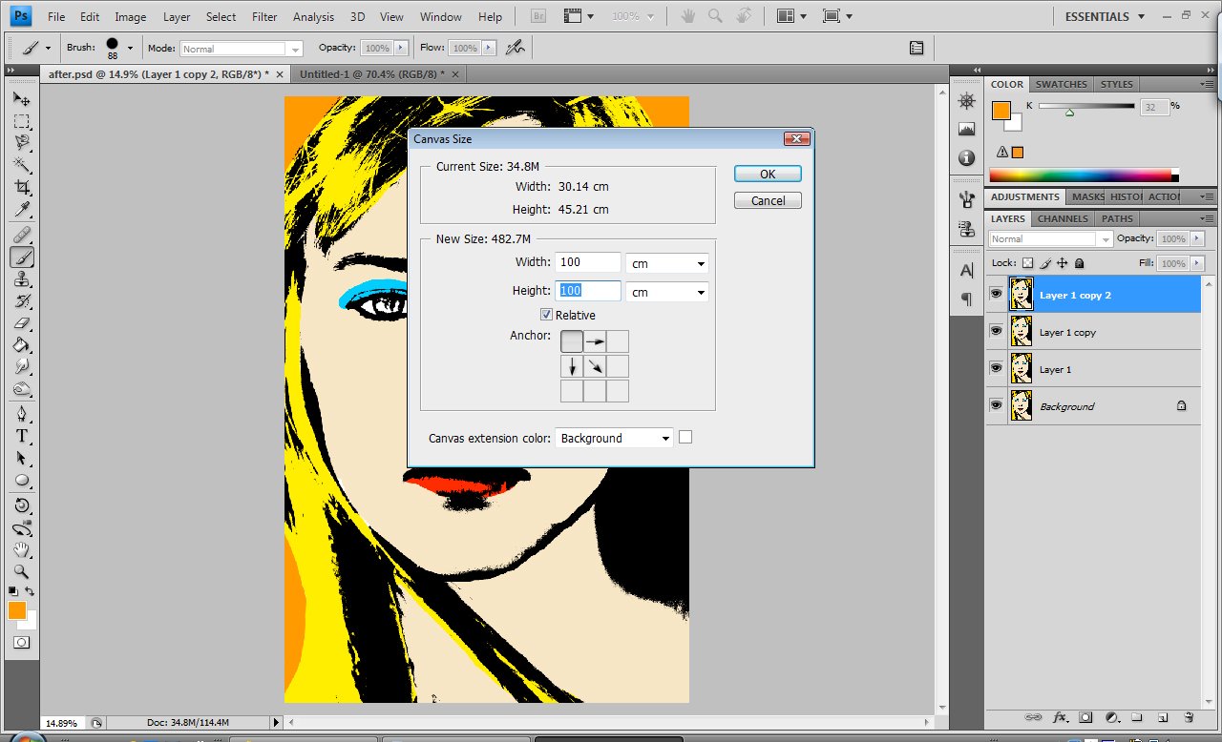Open Canvas extension color dropdown

[614, 438]
